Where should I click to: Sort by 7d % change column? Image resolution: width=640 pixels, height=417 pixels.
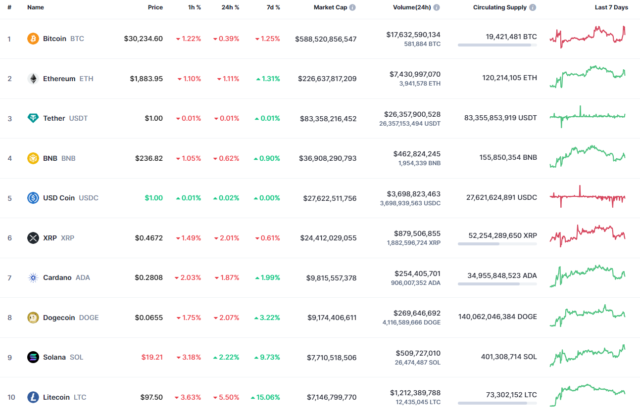point(273,7)
